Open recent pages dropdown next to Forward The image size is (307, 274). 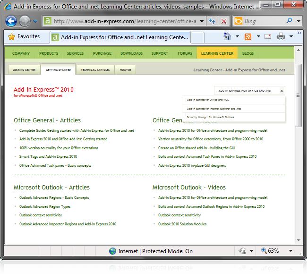35,21
